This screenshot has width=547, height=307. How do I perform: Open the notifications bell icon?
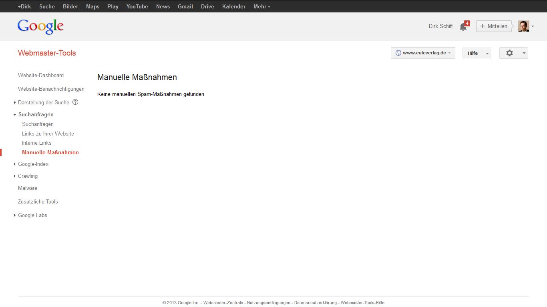coord(463,26)
